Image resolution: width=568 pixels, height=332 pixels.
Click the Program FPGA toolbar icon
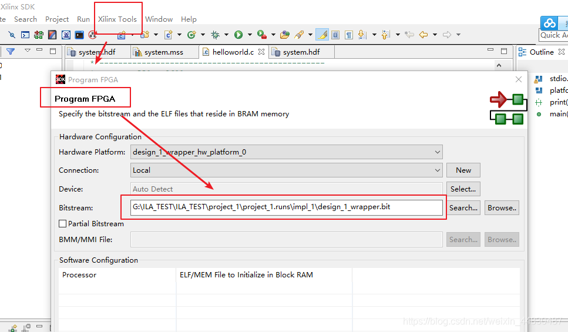coord(38,35)
